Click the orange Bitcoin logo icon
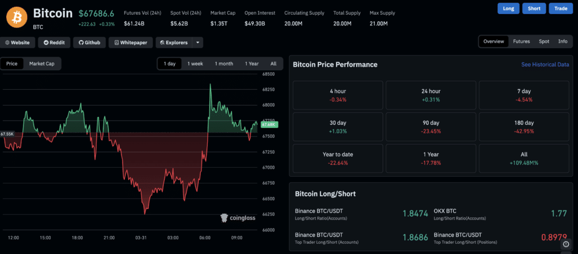The image size is (578, 254). click(x=17, y=17)
